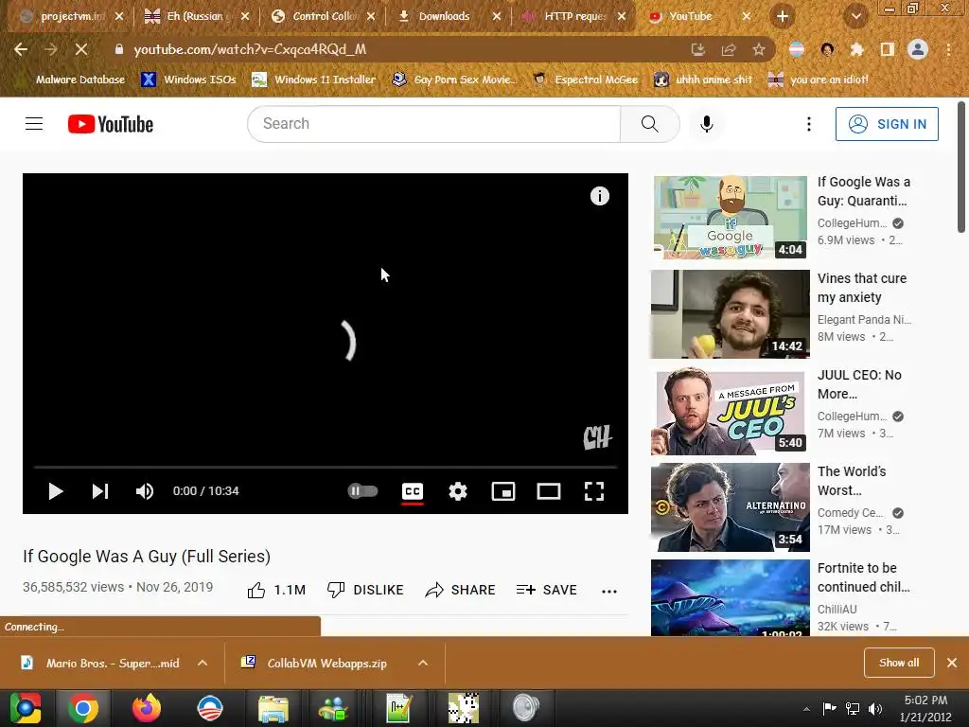
Task: Open Malware Database bookmark
Action: 72,80
